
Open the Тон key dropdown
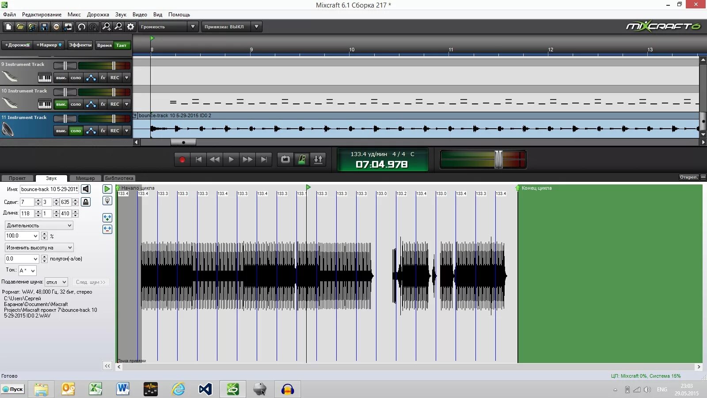[x=27, y=271]
